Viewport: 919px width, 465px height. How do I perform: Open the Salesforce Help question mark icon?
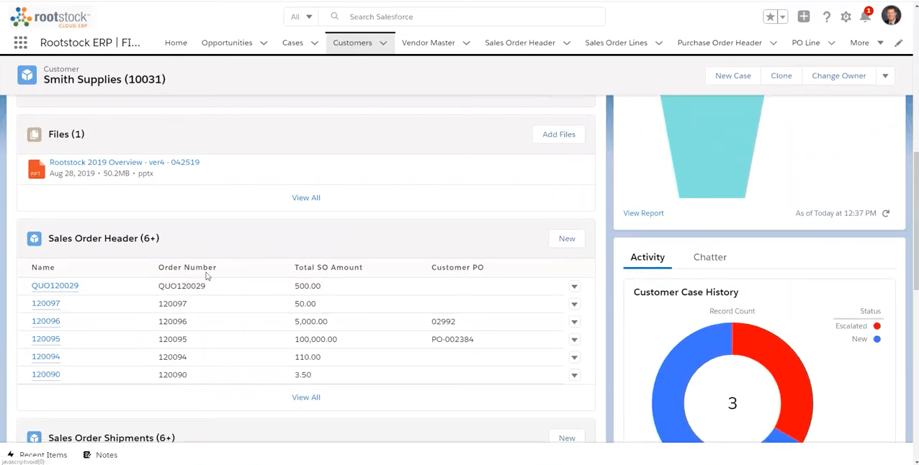point(826,16)
